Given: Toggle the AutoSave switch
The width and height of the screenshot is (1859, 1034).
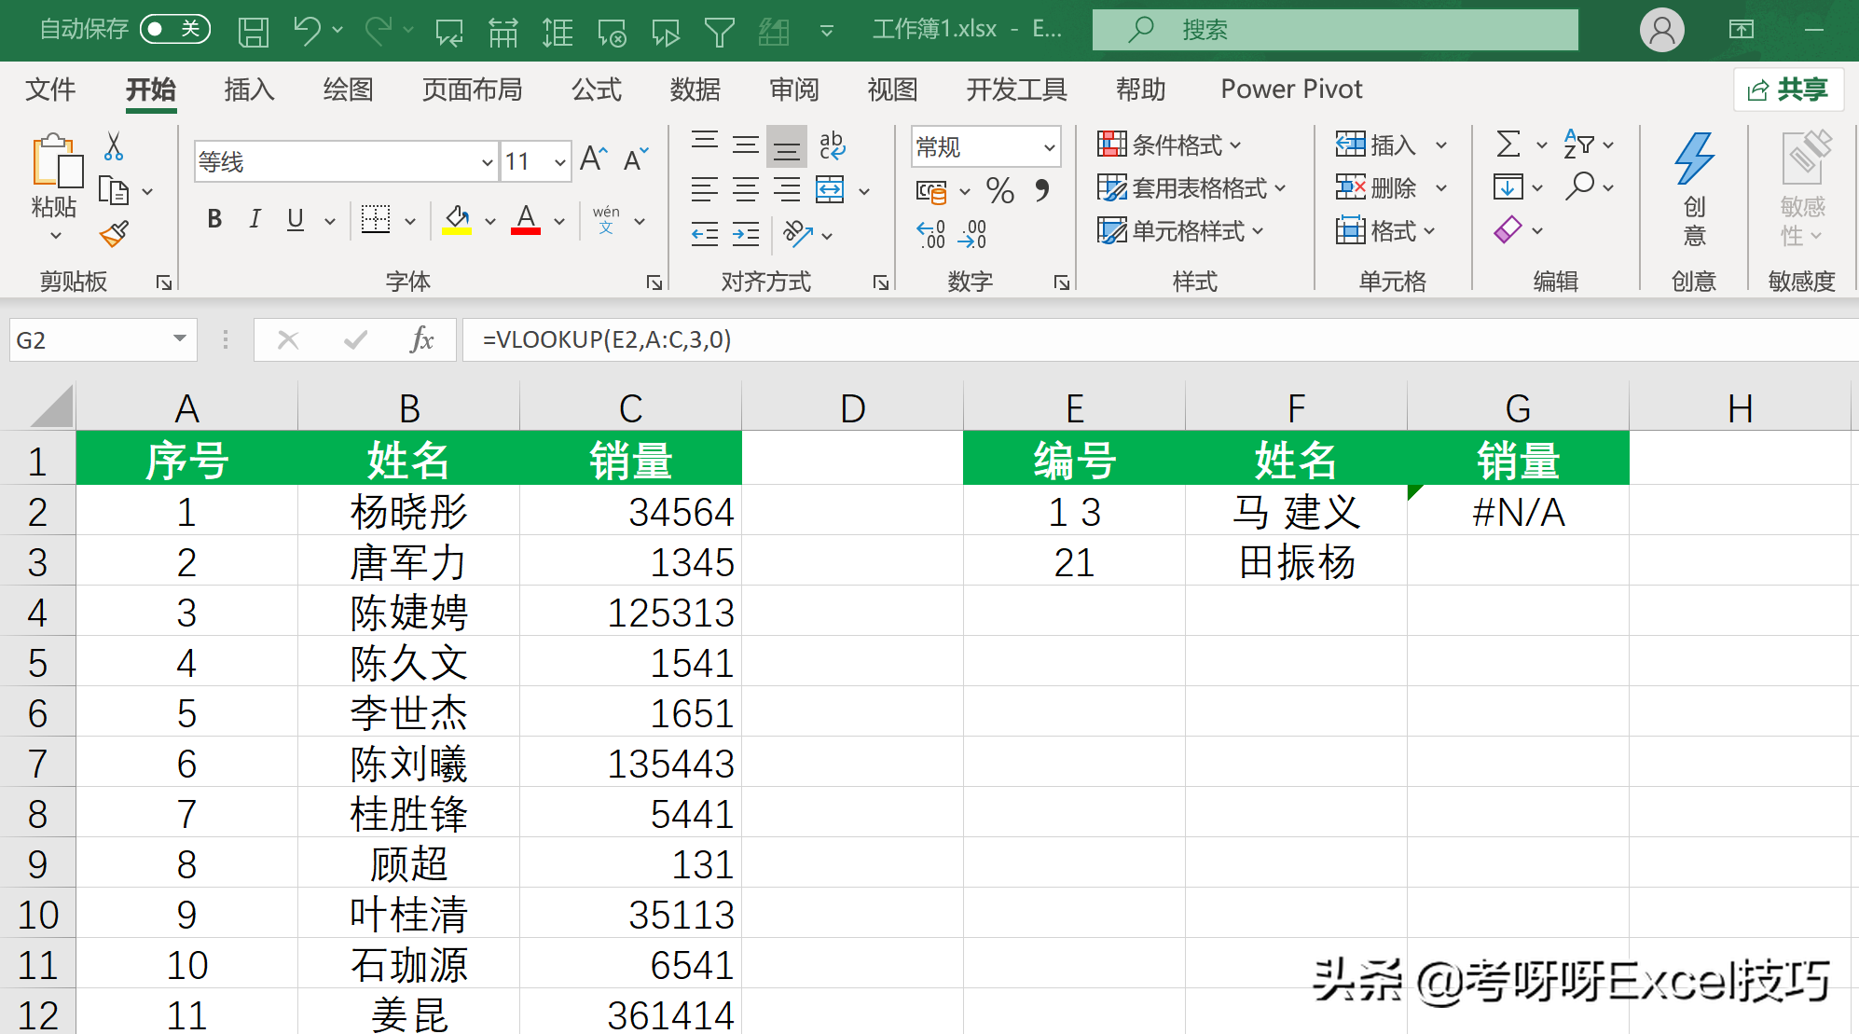Looking at the screenshot, I should coord(175,30).
